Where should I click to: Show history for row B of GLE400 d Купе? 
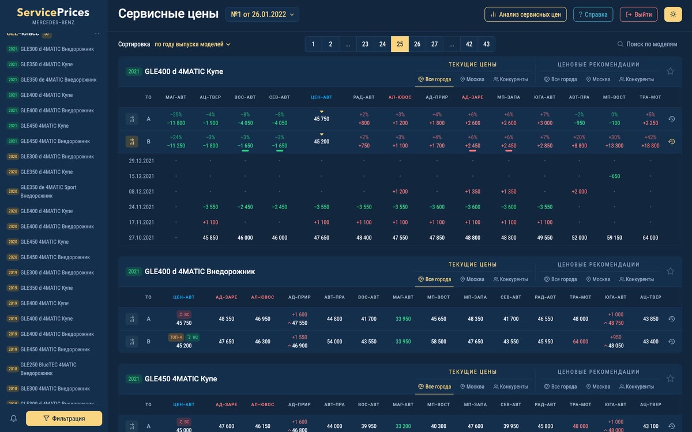[x=671, y=142]
